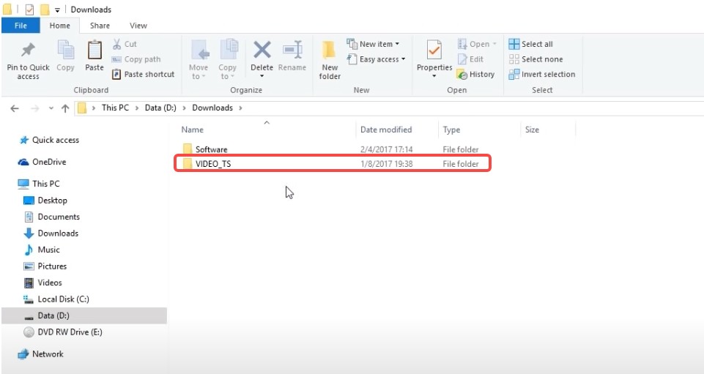Click the History ribbon command
Image resolution: width=704 pixels, height=374 pixels.
[x=475, y=75]
